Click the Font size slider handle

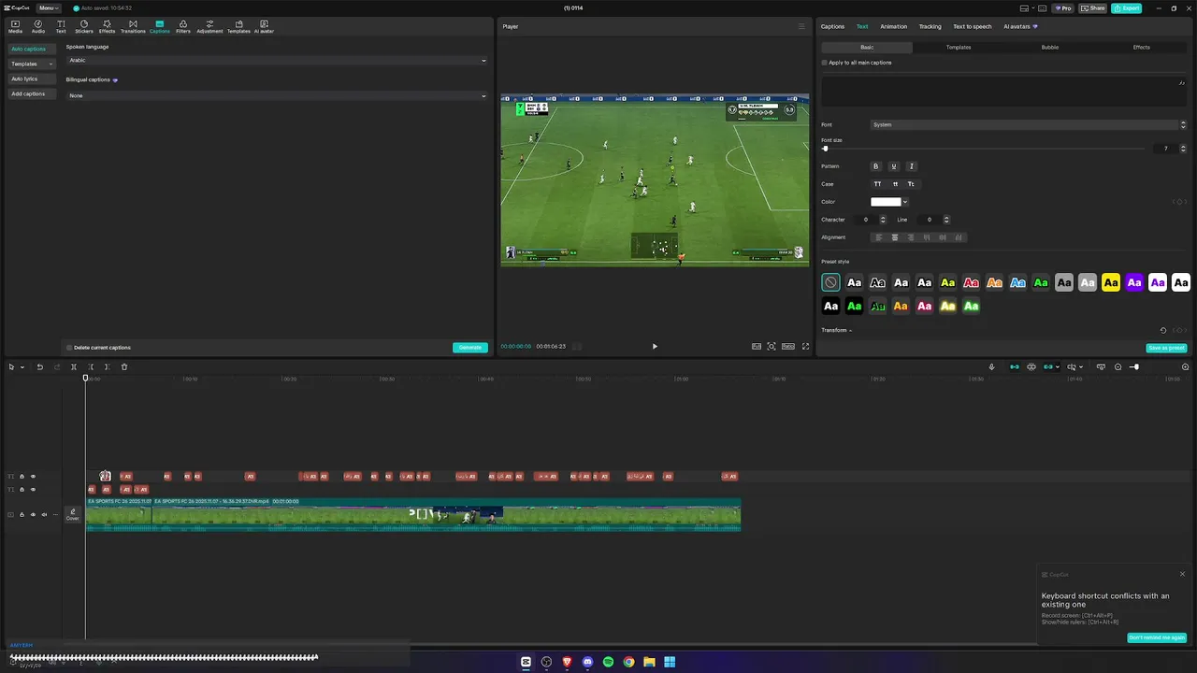[x=825, y=149]
